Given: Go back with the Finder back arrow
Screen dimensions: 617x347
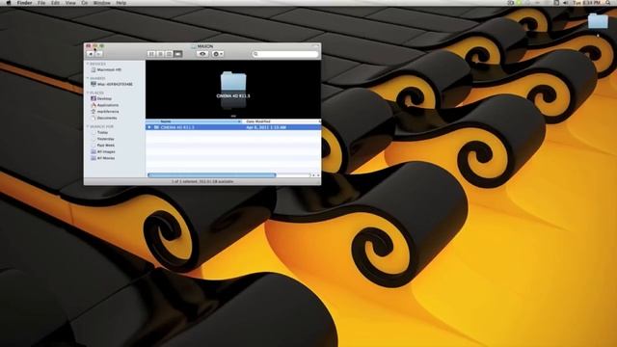Looking at the screenshot, I should coord(91,54).
